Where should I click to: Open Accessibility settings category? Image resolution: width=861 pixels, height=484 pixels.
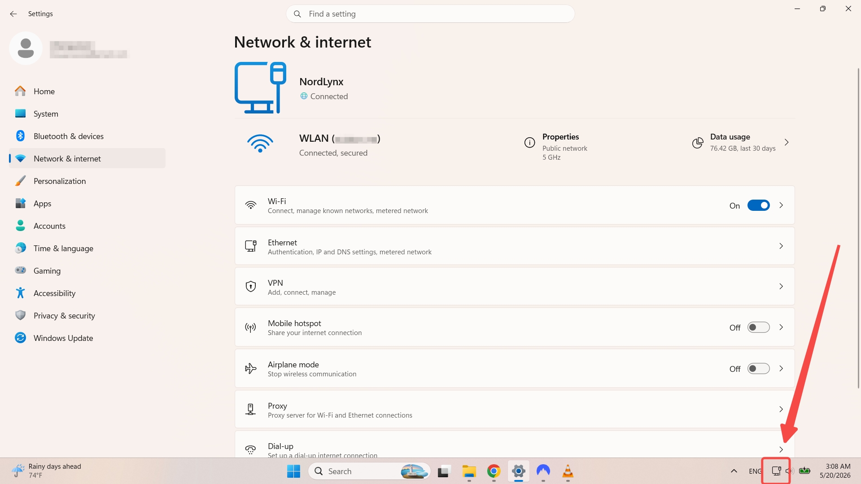87,293
